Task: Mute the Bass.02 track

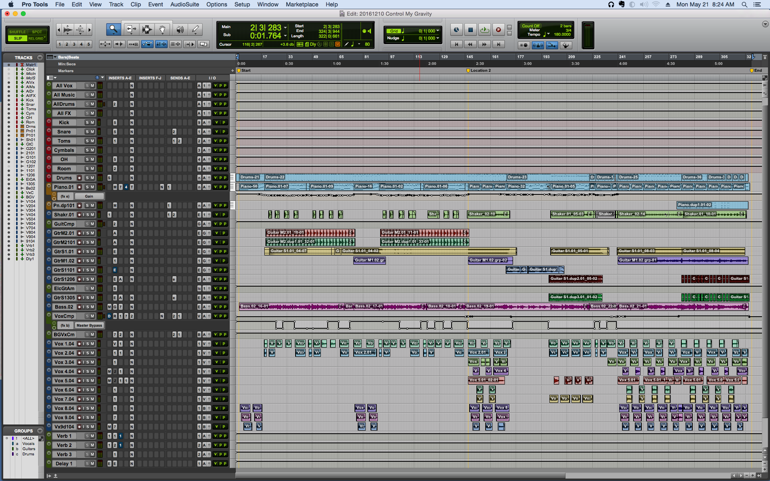Action: [93, 307]
